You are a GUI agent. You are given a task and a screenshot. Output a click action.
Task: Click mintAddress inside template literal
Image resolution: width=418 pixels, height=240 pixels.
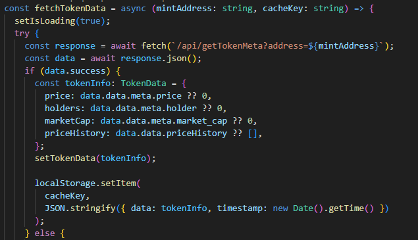[346, 46]
